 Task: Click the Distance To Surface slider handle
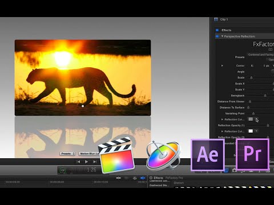tap(248, 108)
